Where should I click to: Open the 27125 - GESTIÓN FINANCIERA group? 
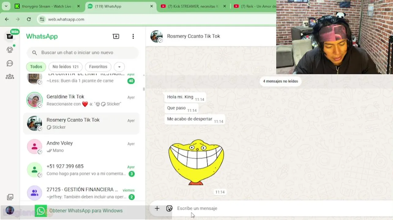click(81, 193)
